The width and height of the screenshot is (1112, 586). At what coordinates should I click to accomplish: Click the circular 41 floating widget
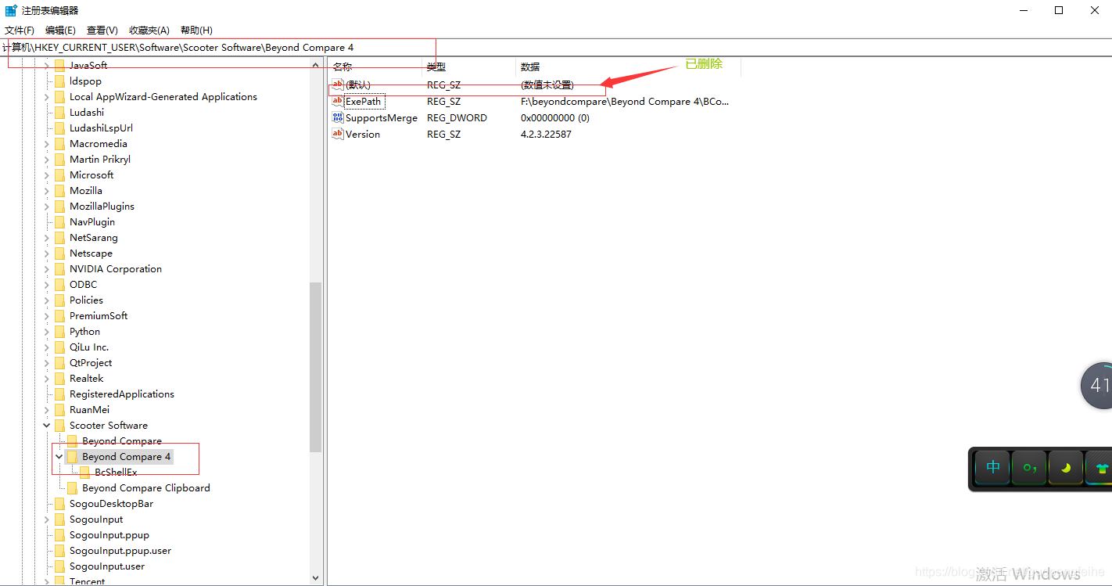coord(1097,385)
